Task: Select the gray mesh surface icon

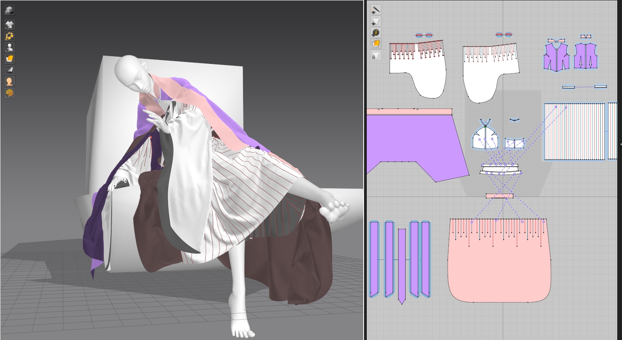Action: pyautogui.click(x=9, y=70)
